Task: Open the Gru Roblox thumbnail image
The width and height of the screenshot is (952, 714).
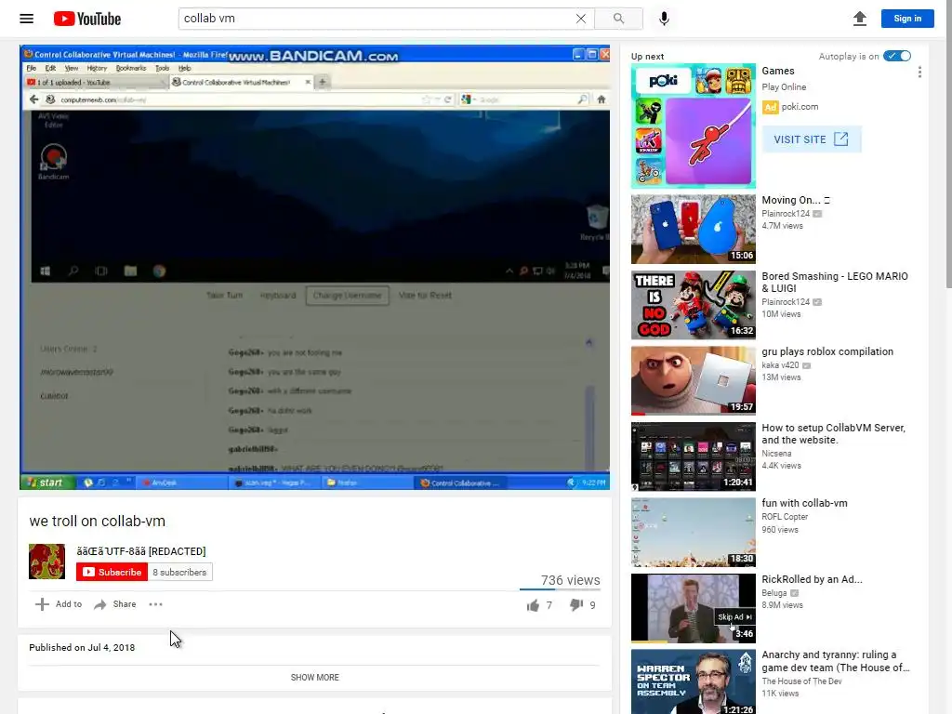Action: point(694,380)
